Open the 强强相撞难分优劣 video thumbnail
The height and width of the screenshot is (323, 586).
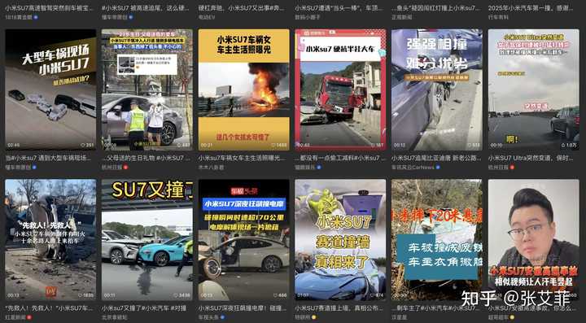[437, 89]
